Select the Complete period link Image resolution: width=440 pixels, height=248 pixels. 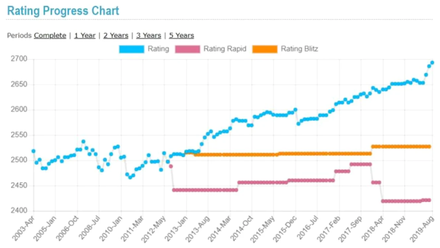50,35
